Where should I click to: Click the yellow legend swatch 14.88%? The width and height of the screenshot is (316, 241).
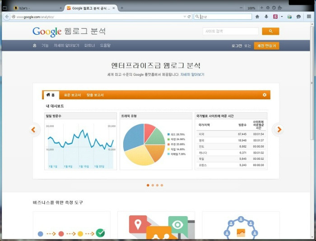coord(168,149)
